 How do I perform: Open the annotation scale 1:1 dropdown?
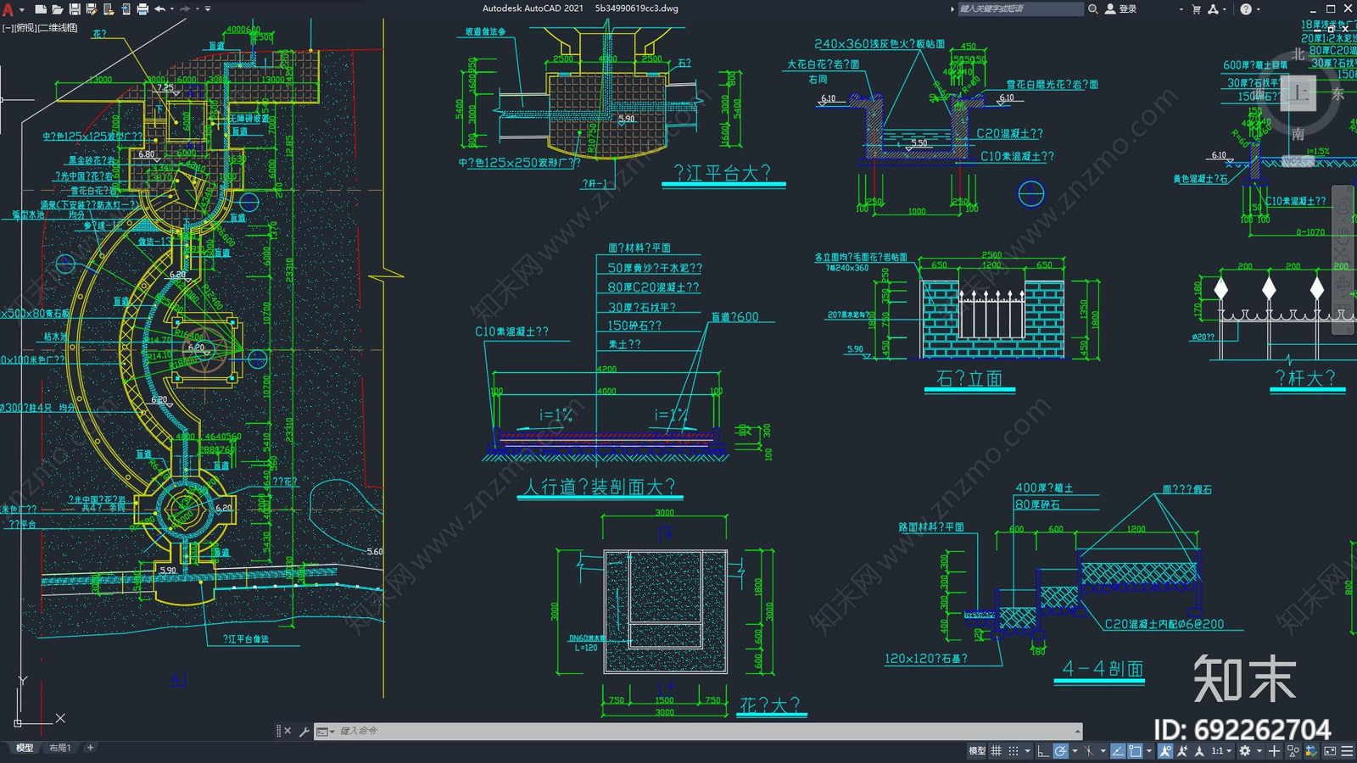point(1222,750)
